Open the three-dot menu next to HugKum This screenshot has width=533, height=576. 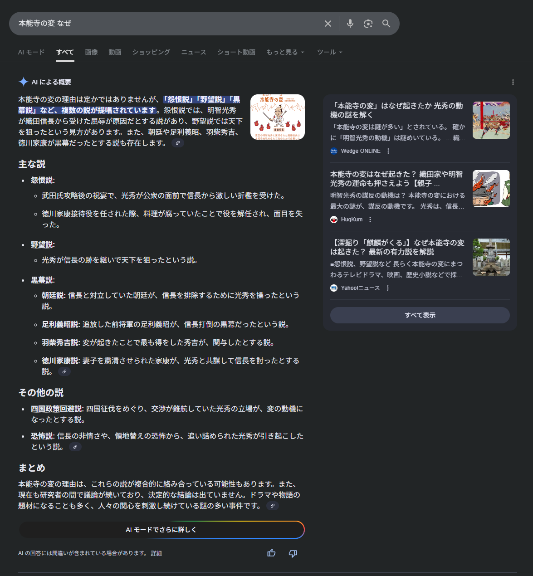pyautogui.click(x=370, y=220)
